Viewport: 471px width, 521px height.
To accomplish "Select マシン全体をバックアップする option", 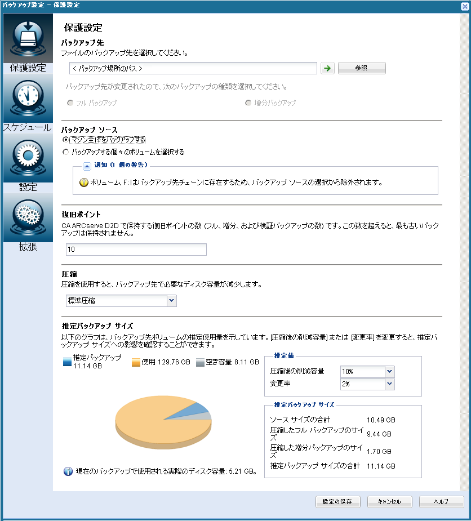I will click(x=65, y=140).
